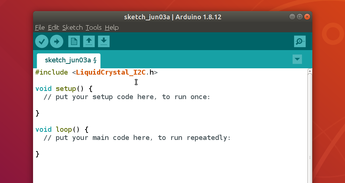Click the closing brace after loop
Viewport: 345px width, 183px height.
38,154
